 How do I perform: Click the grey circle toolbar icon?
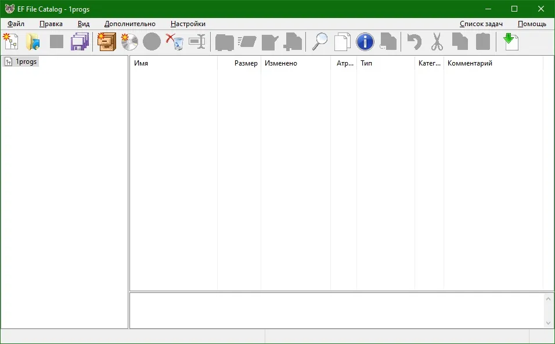click(152, 42)
